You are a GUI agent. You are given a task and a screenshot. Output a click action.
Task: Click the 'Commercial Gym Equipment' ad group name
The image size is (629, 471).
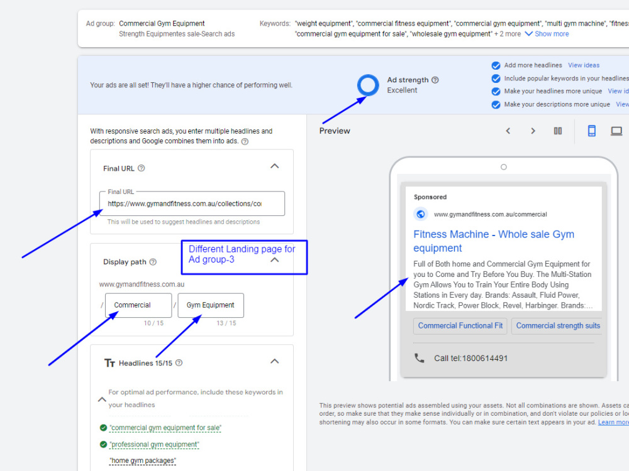pyautogui.click(x=162, y=24)
